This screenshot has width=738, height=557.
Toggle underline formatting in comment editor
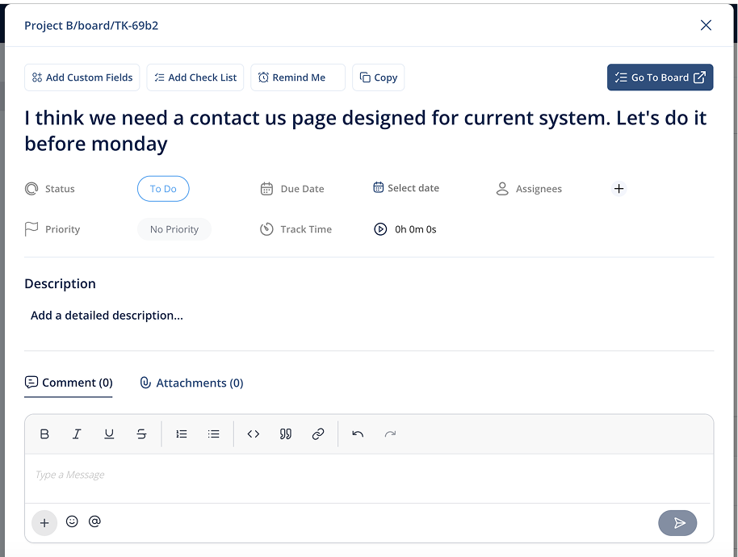coord(109,433)
